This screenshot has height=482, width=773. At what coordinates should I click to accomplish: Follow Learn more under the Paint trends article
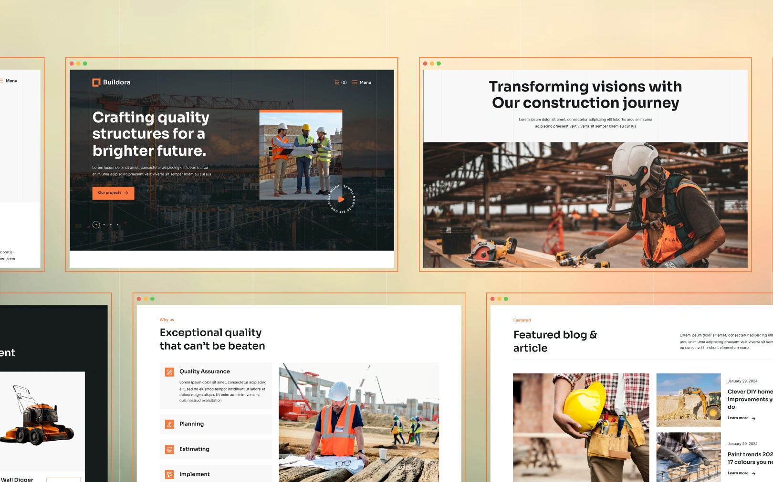coord(738,473)
